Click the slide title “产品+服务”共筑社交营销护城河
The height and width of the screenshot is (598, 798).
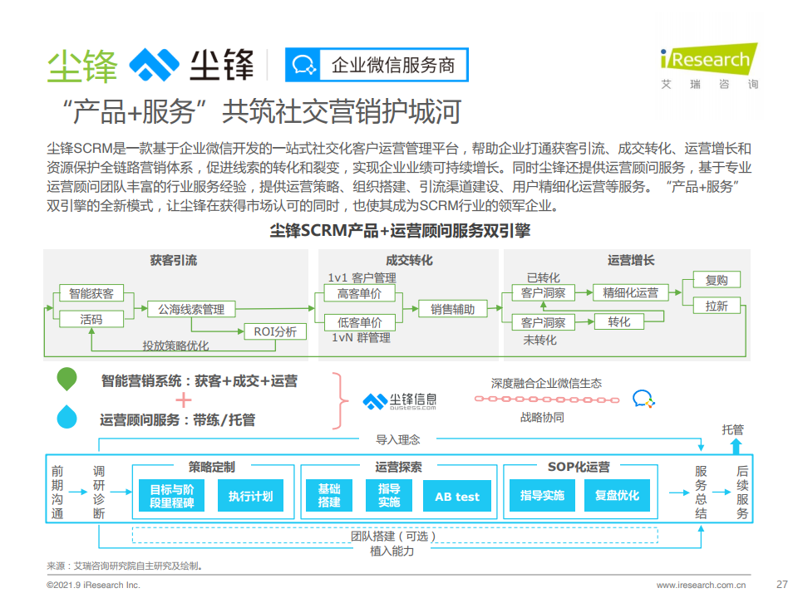coord(263,112)
